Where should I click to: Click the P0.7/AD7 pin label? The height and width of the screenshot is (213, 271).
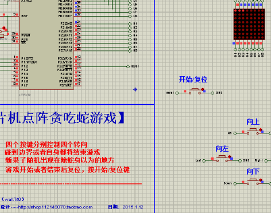coord(65,16)
